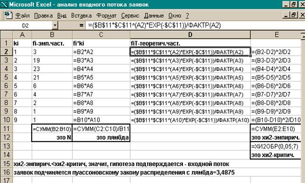Click the D7 formula ending ФАКТР(A7)

190,94
